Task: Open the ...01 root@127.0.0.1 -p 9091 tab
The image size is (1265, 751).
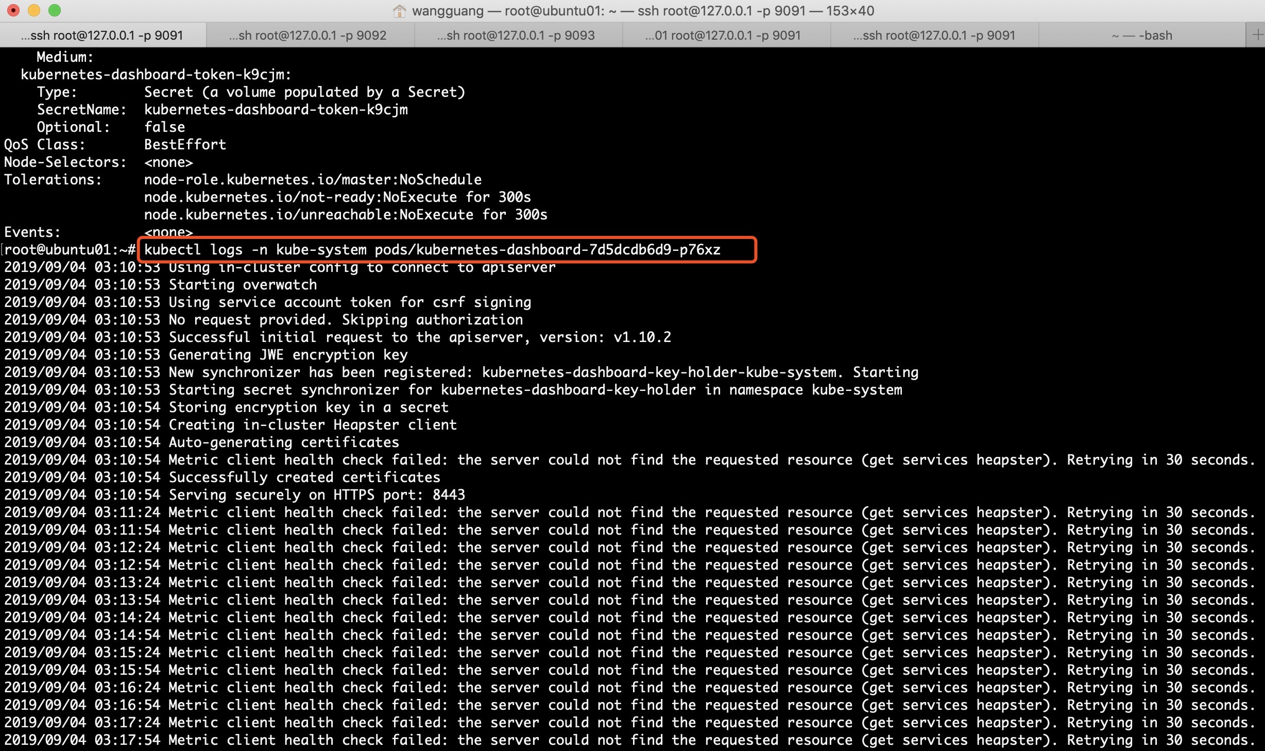Action: [727, 35]
